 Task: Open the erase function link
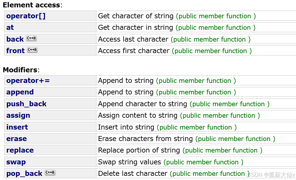(x=17, y=139)
